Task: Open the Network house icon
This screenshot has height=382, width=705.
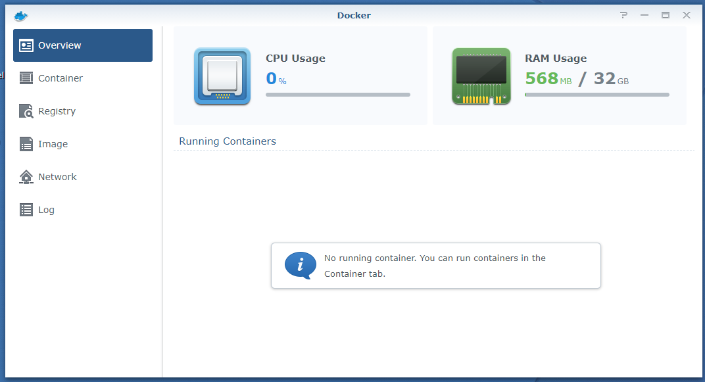Action: 26,177
